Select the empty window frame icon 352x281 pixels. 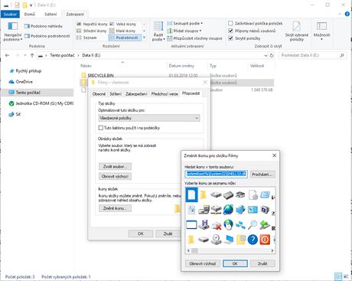point(191,225)
